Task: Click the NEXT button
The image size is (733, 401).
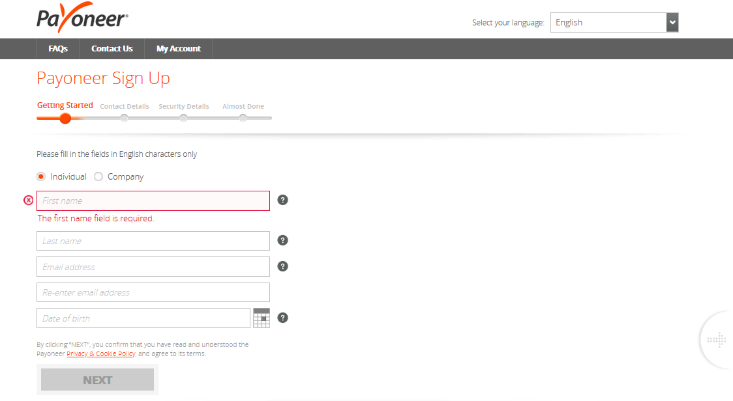Action: 97,380
